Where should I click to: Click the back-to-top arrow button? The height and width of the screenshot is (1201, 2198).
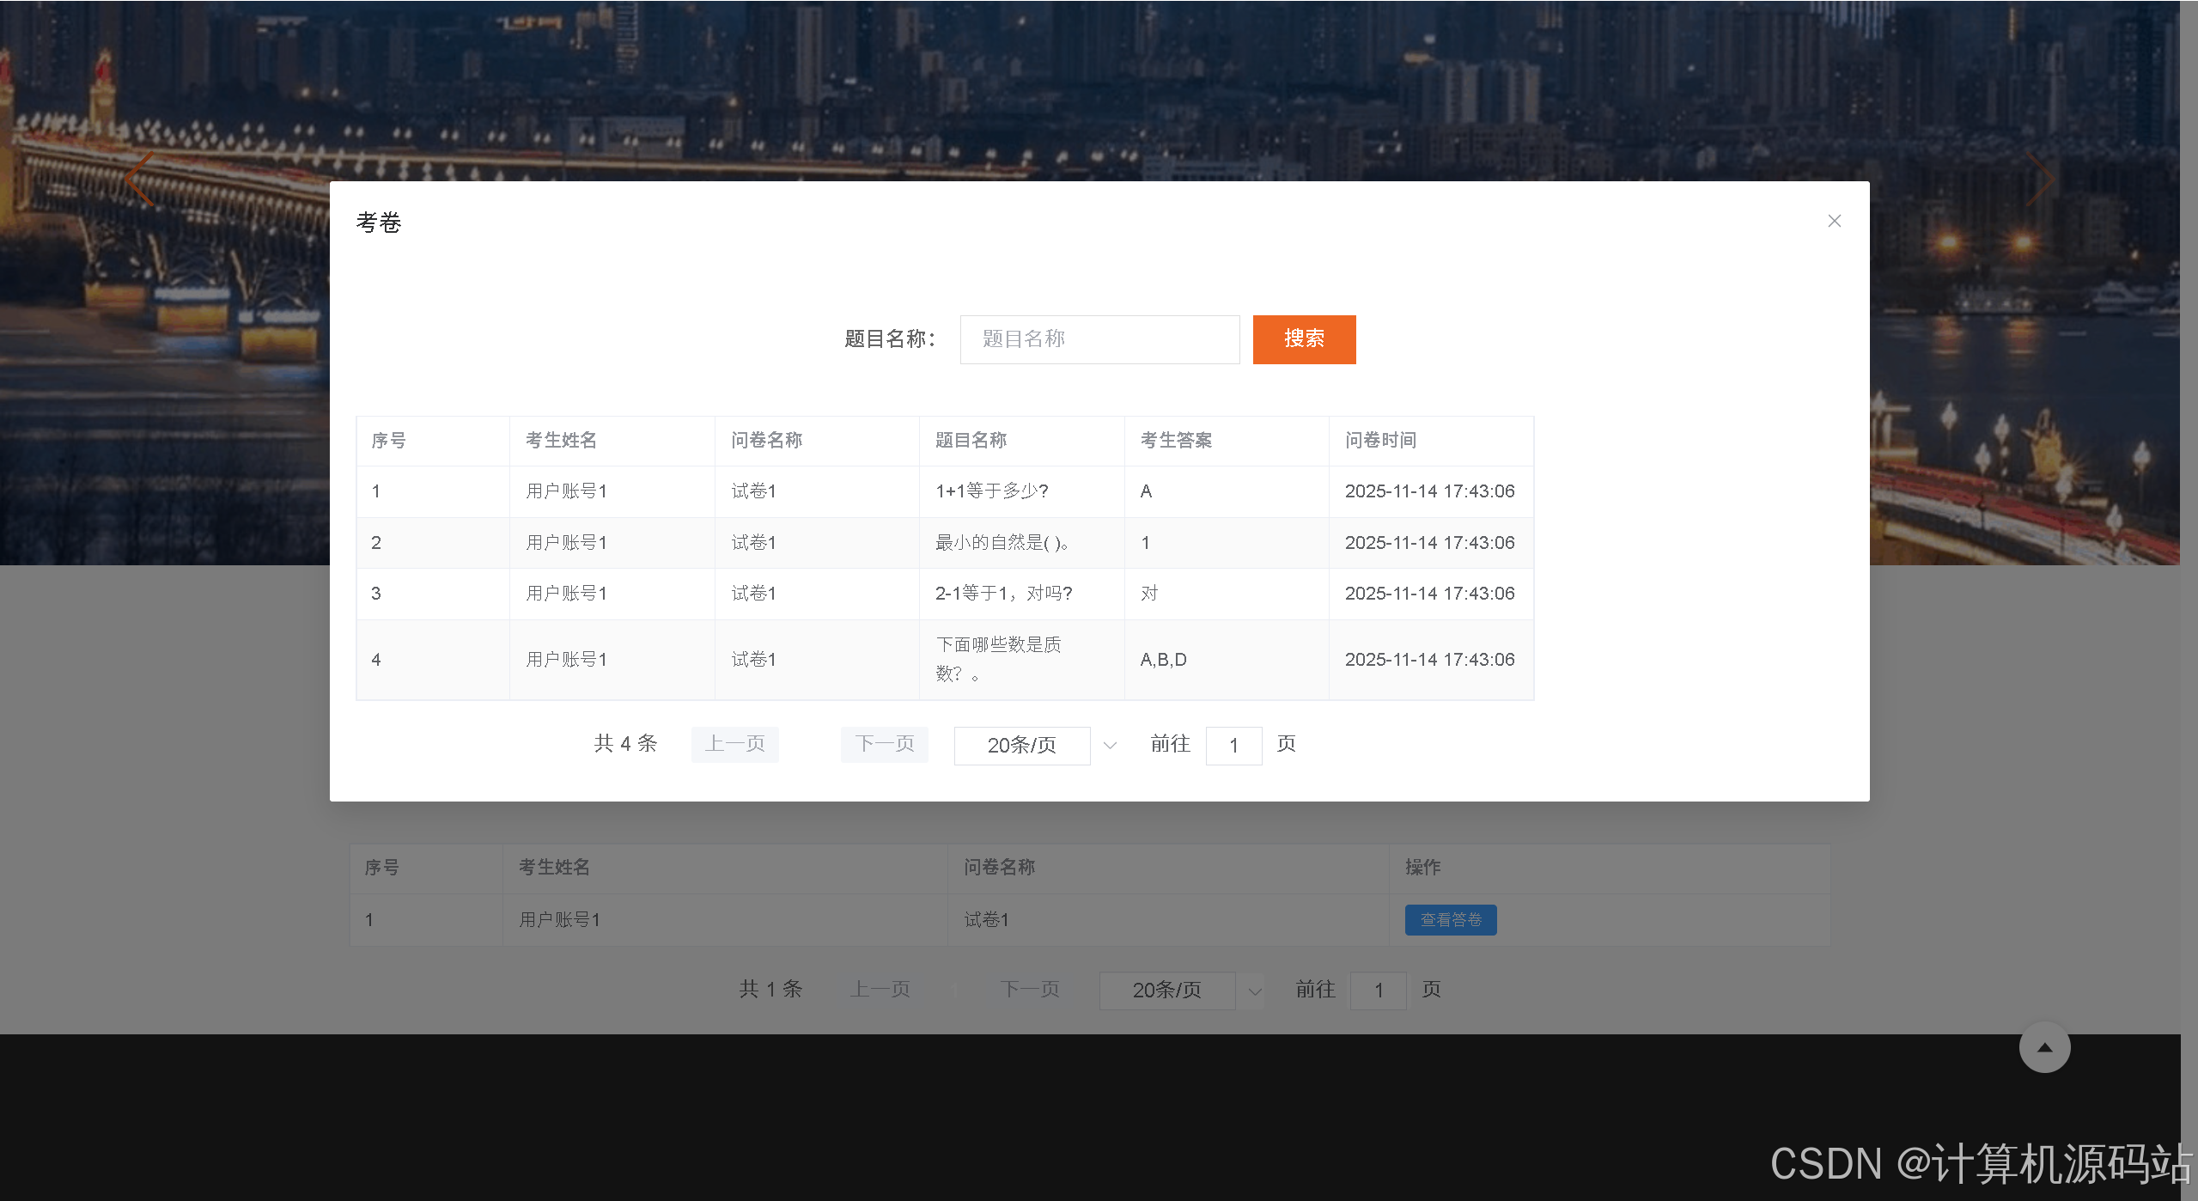click(x=2044, y=1047)
